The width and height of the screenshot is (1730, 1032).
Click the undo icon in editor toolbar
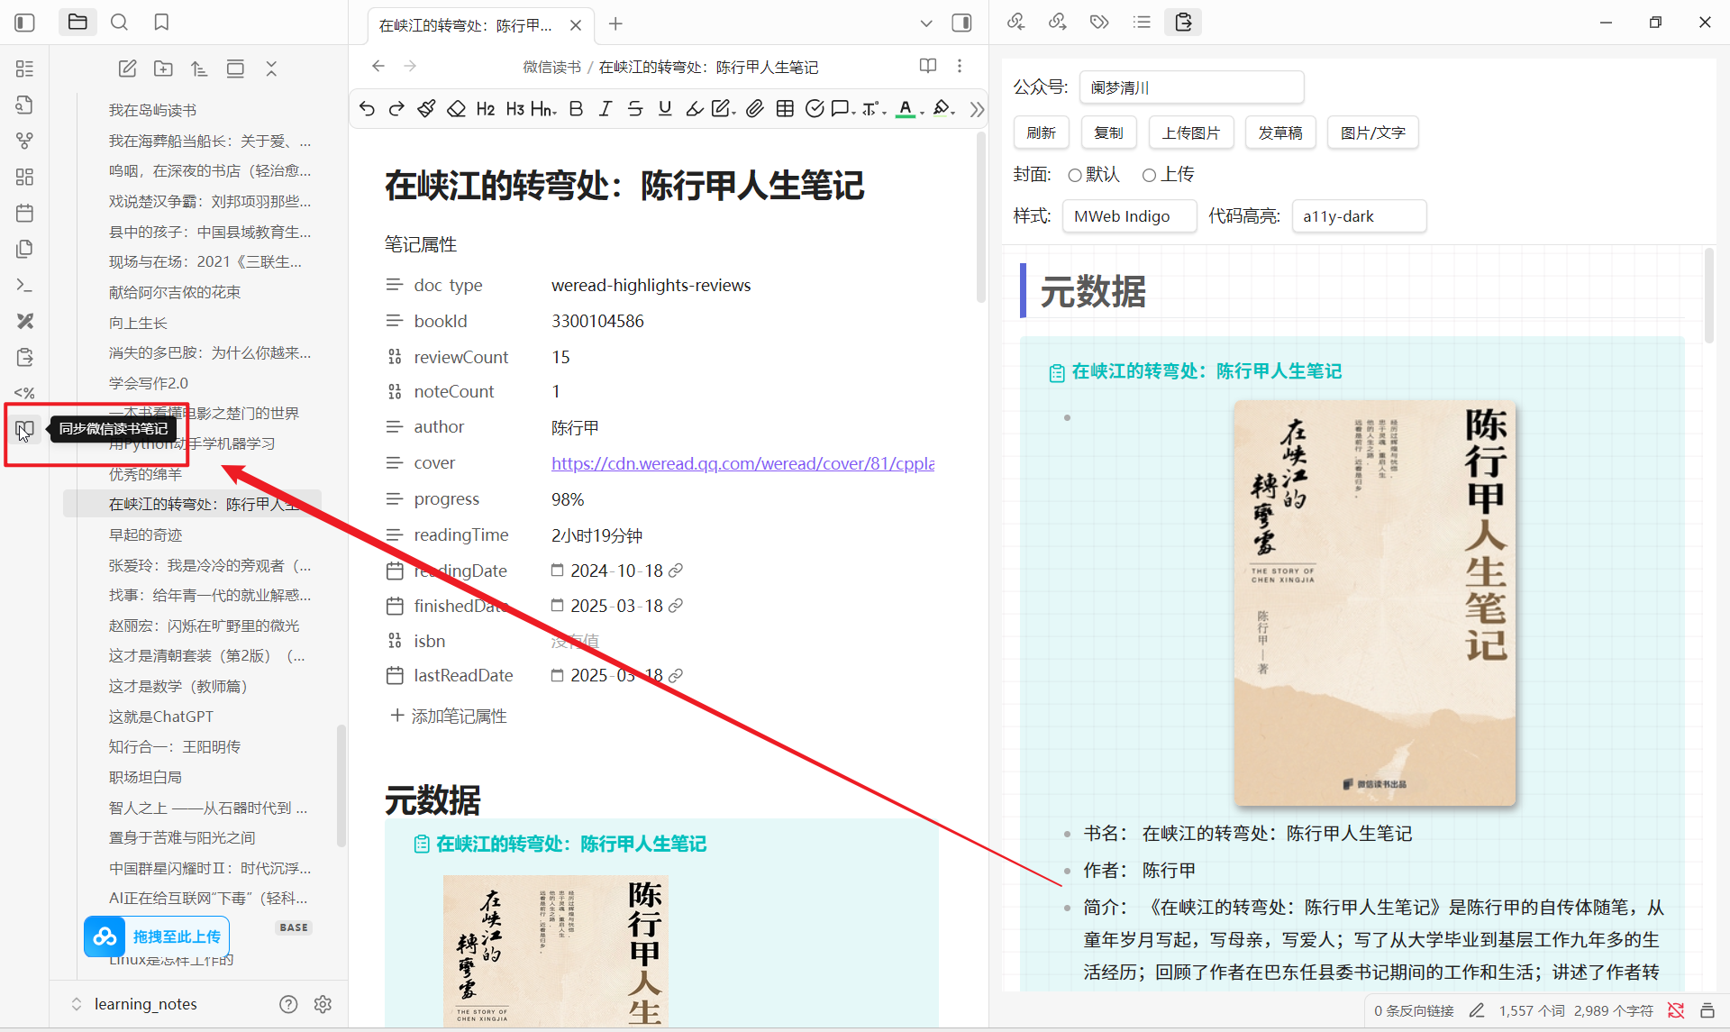(x=367, y=109)
